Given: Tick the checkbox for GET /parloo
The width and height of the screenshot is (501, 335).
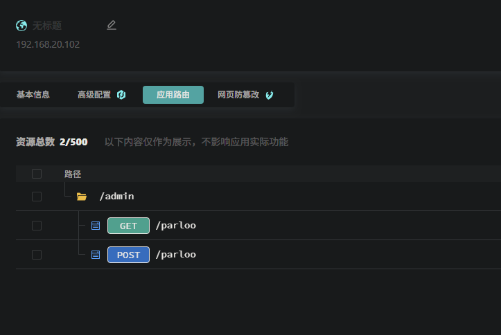Looking at the screenshot, I should 37,226.
